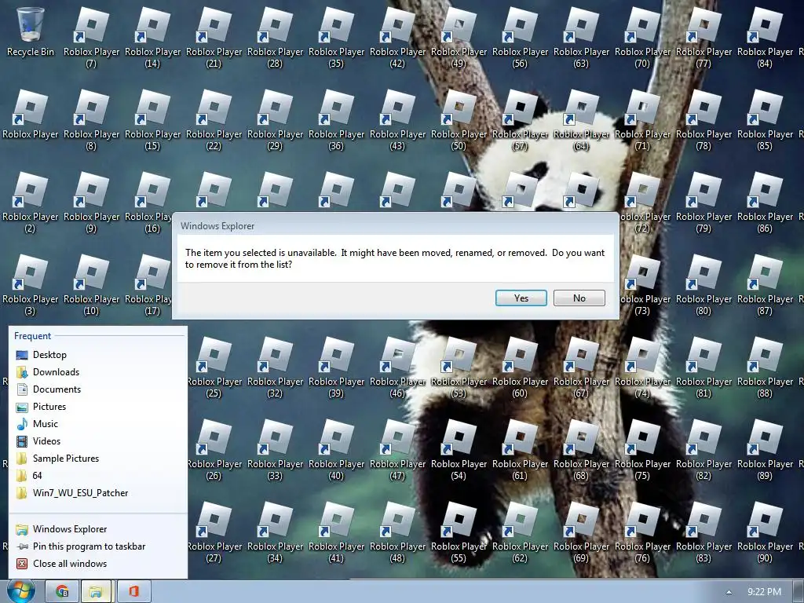This screenshot has height=603, width=804.
Task: Select Roblox Player (84) shortcut
Action: (x=765, y=37)
